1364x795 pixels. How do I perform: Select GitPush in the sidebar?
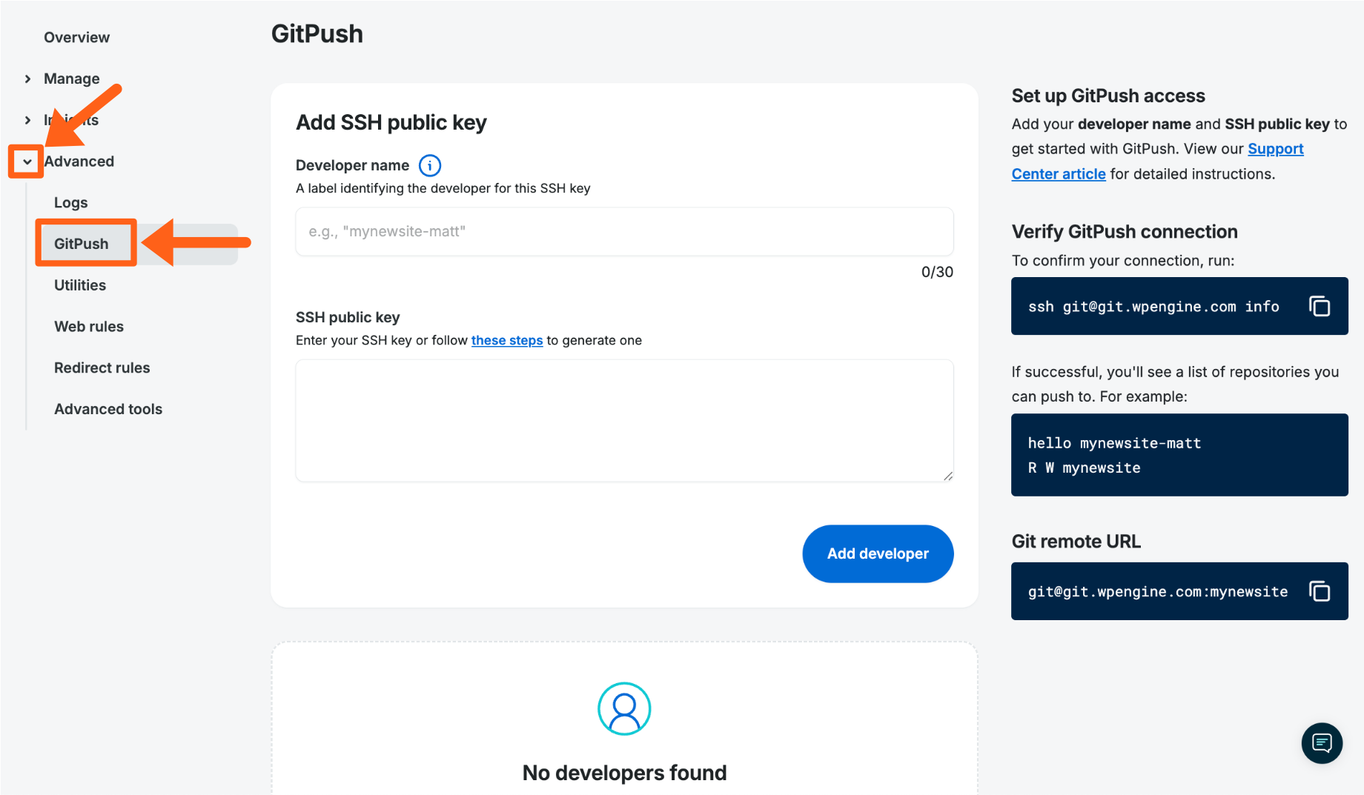[82, 244]
